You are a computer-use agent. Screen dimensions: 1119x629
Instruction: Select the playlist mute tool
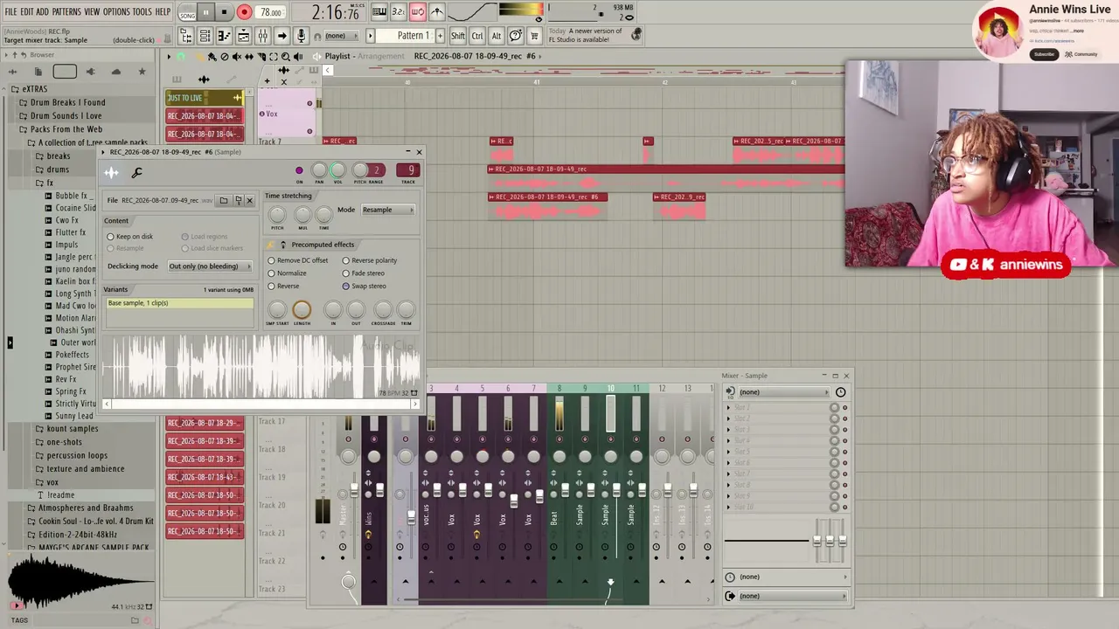click(x=237, y=57)
